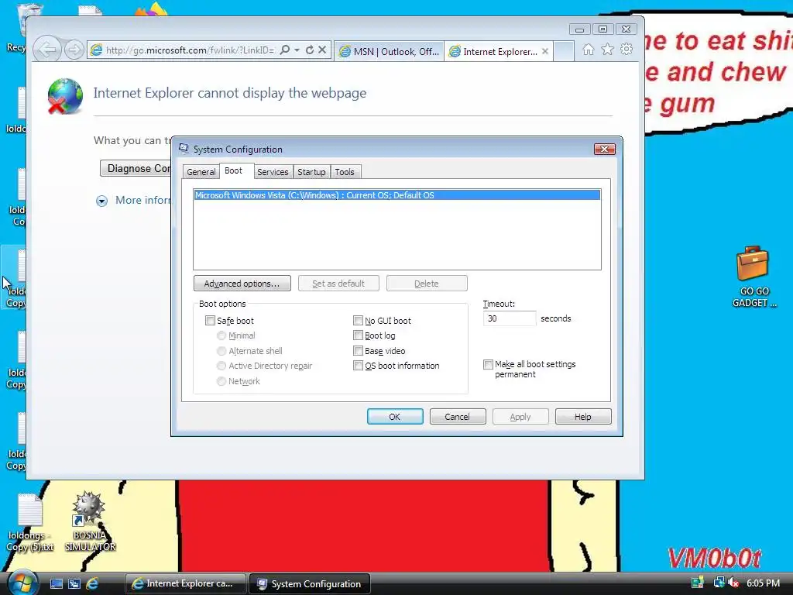This screenshot has width=793, height=595.
Task: Click the search magnifier in address bar
Action: point(285,50)
